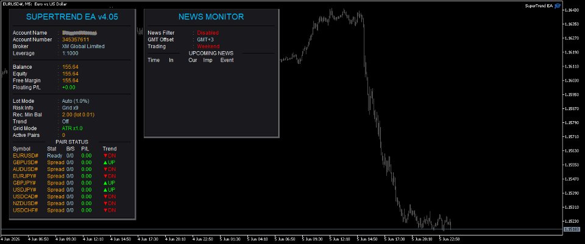Click the 5 Jun 14:50 time axis label
585x244 pixels.
tap(366, 239)
